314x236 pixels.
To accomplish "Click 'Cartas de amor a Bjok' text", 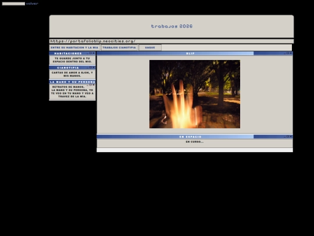I will coord(72,74).
